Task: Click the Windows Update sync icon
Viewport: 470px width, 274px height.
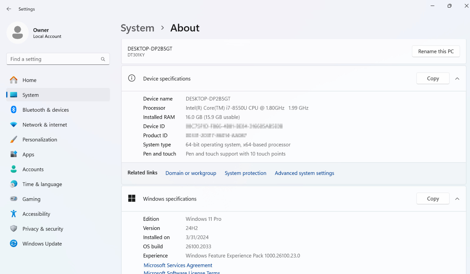Action: pos(14,243)
